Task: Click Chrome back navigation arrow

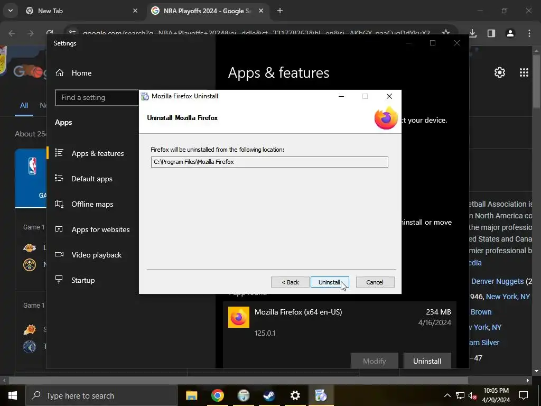Action: [x=12, y=33]
